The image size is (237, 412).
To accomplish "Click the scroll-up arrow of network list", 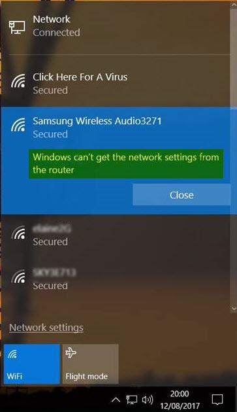I will 234,5.
